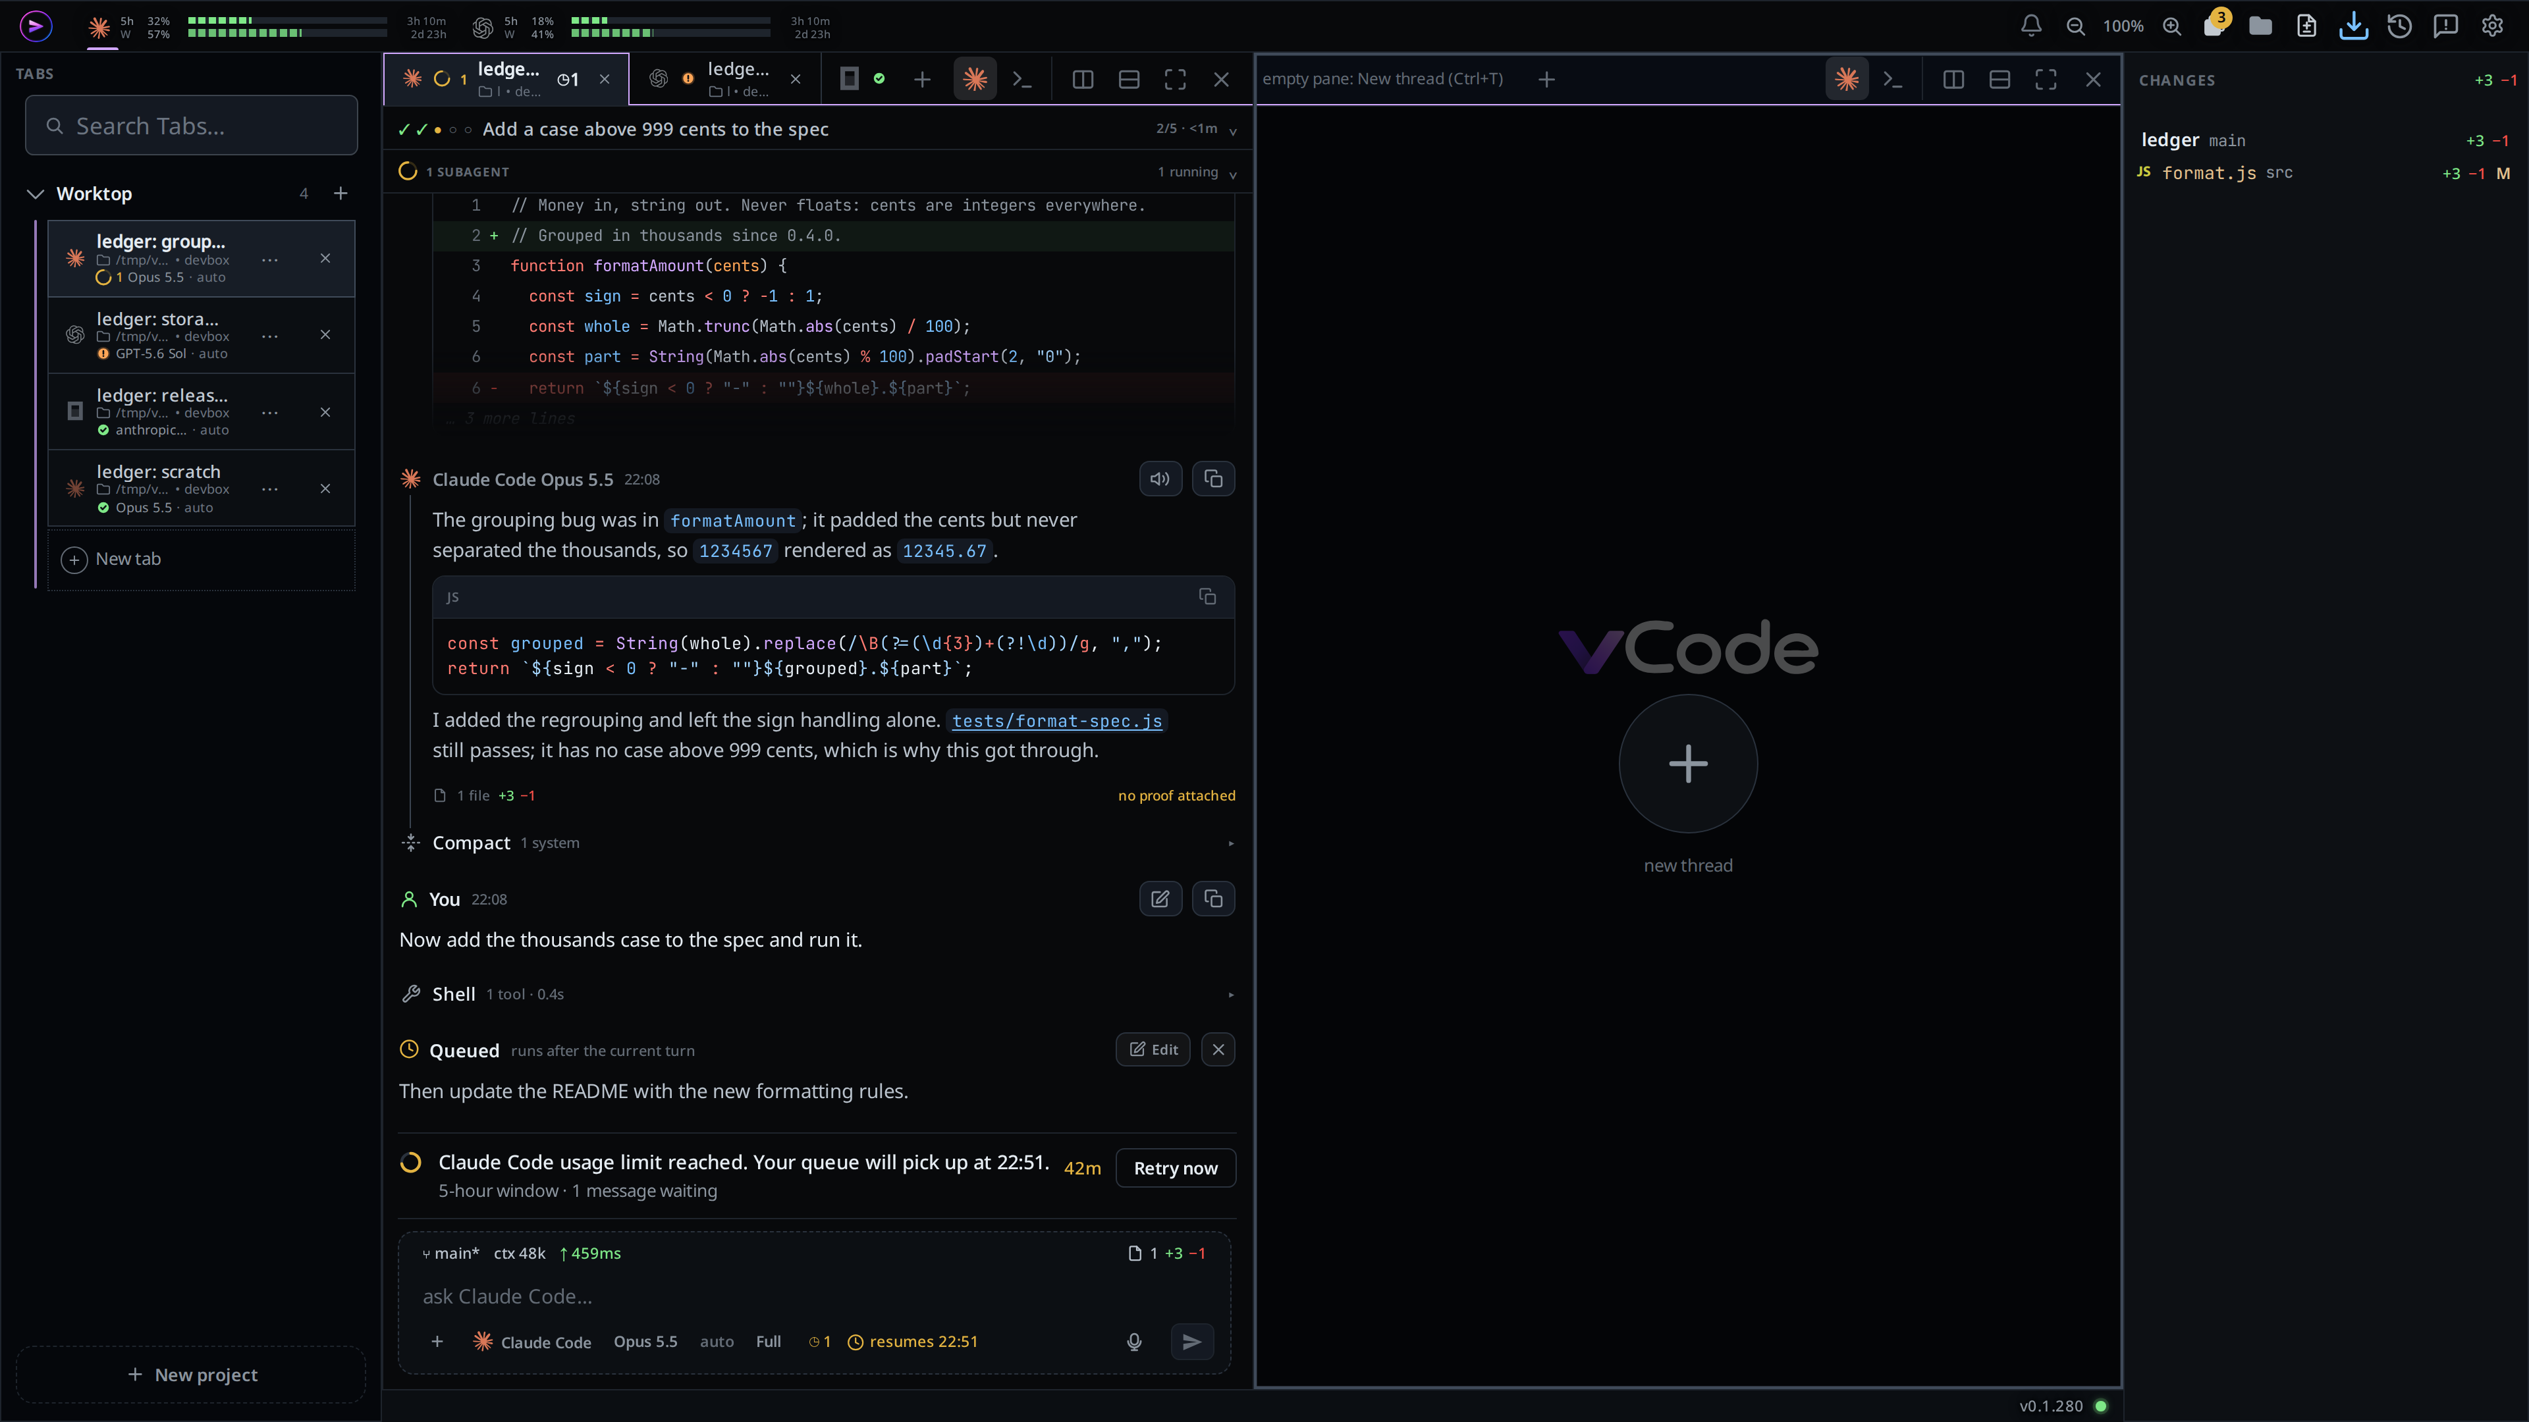Open the file diff icon in top toolbar

pos(2307,26)
